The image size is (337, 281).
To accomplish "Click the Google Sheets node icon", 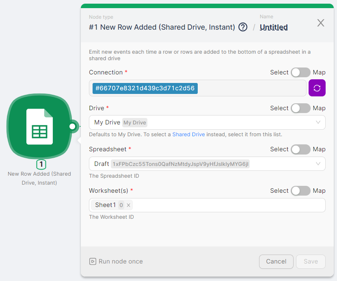I will [39, 126].
